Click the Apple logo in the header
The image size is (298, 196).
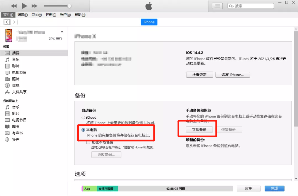point(149,6)
